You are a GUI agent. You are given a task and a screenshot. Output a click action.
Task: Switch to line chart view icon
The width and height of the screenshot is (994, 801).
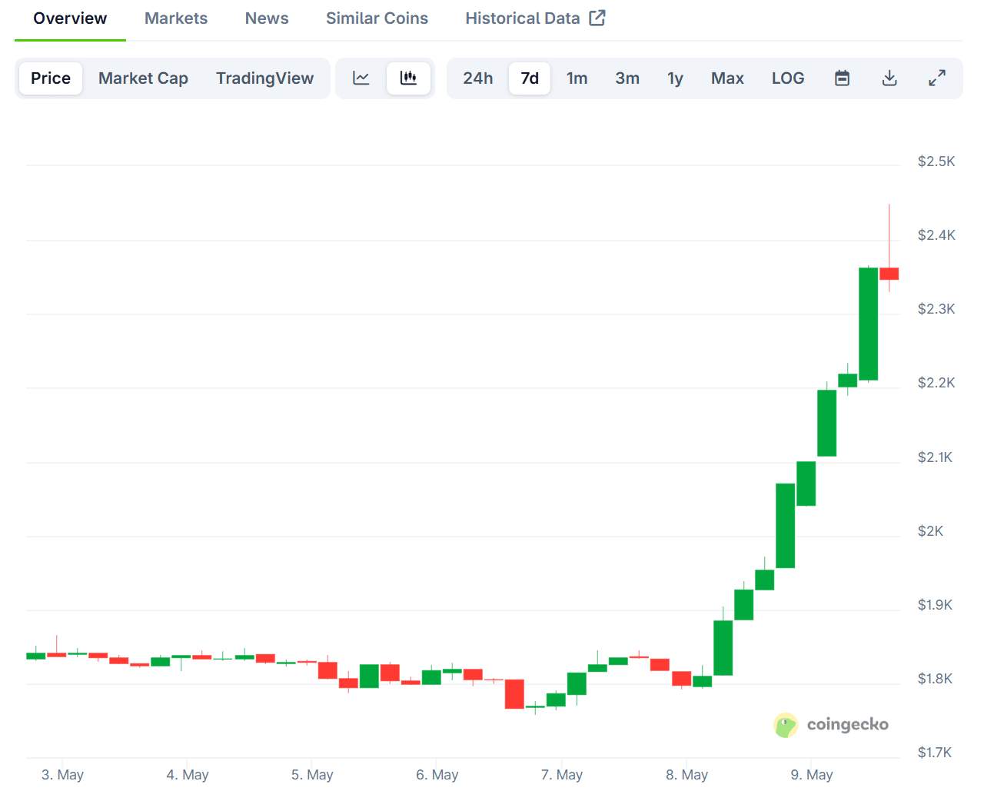pyautogui.click(x=361, y=78)
